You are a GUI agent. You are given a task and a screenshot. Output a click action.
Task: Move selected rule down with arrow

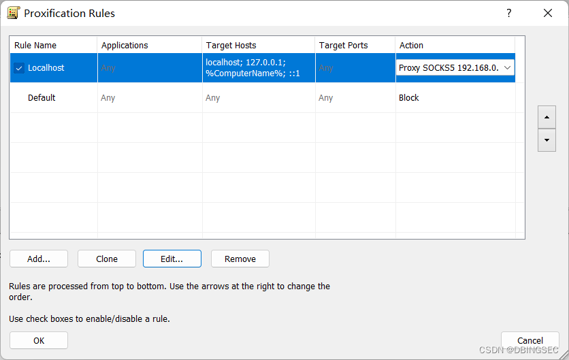[547, 140]
